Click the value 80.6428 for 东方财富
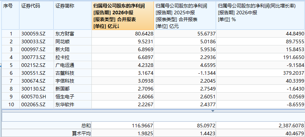The height and width of the screenshot is (137, 305). click(x=122, y=34)
